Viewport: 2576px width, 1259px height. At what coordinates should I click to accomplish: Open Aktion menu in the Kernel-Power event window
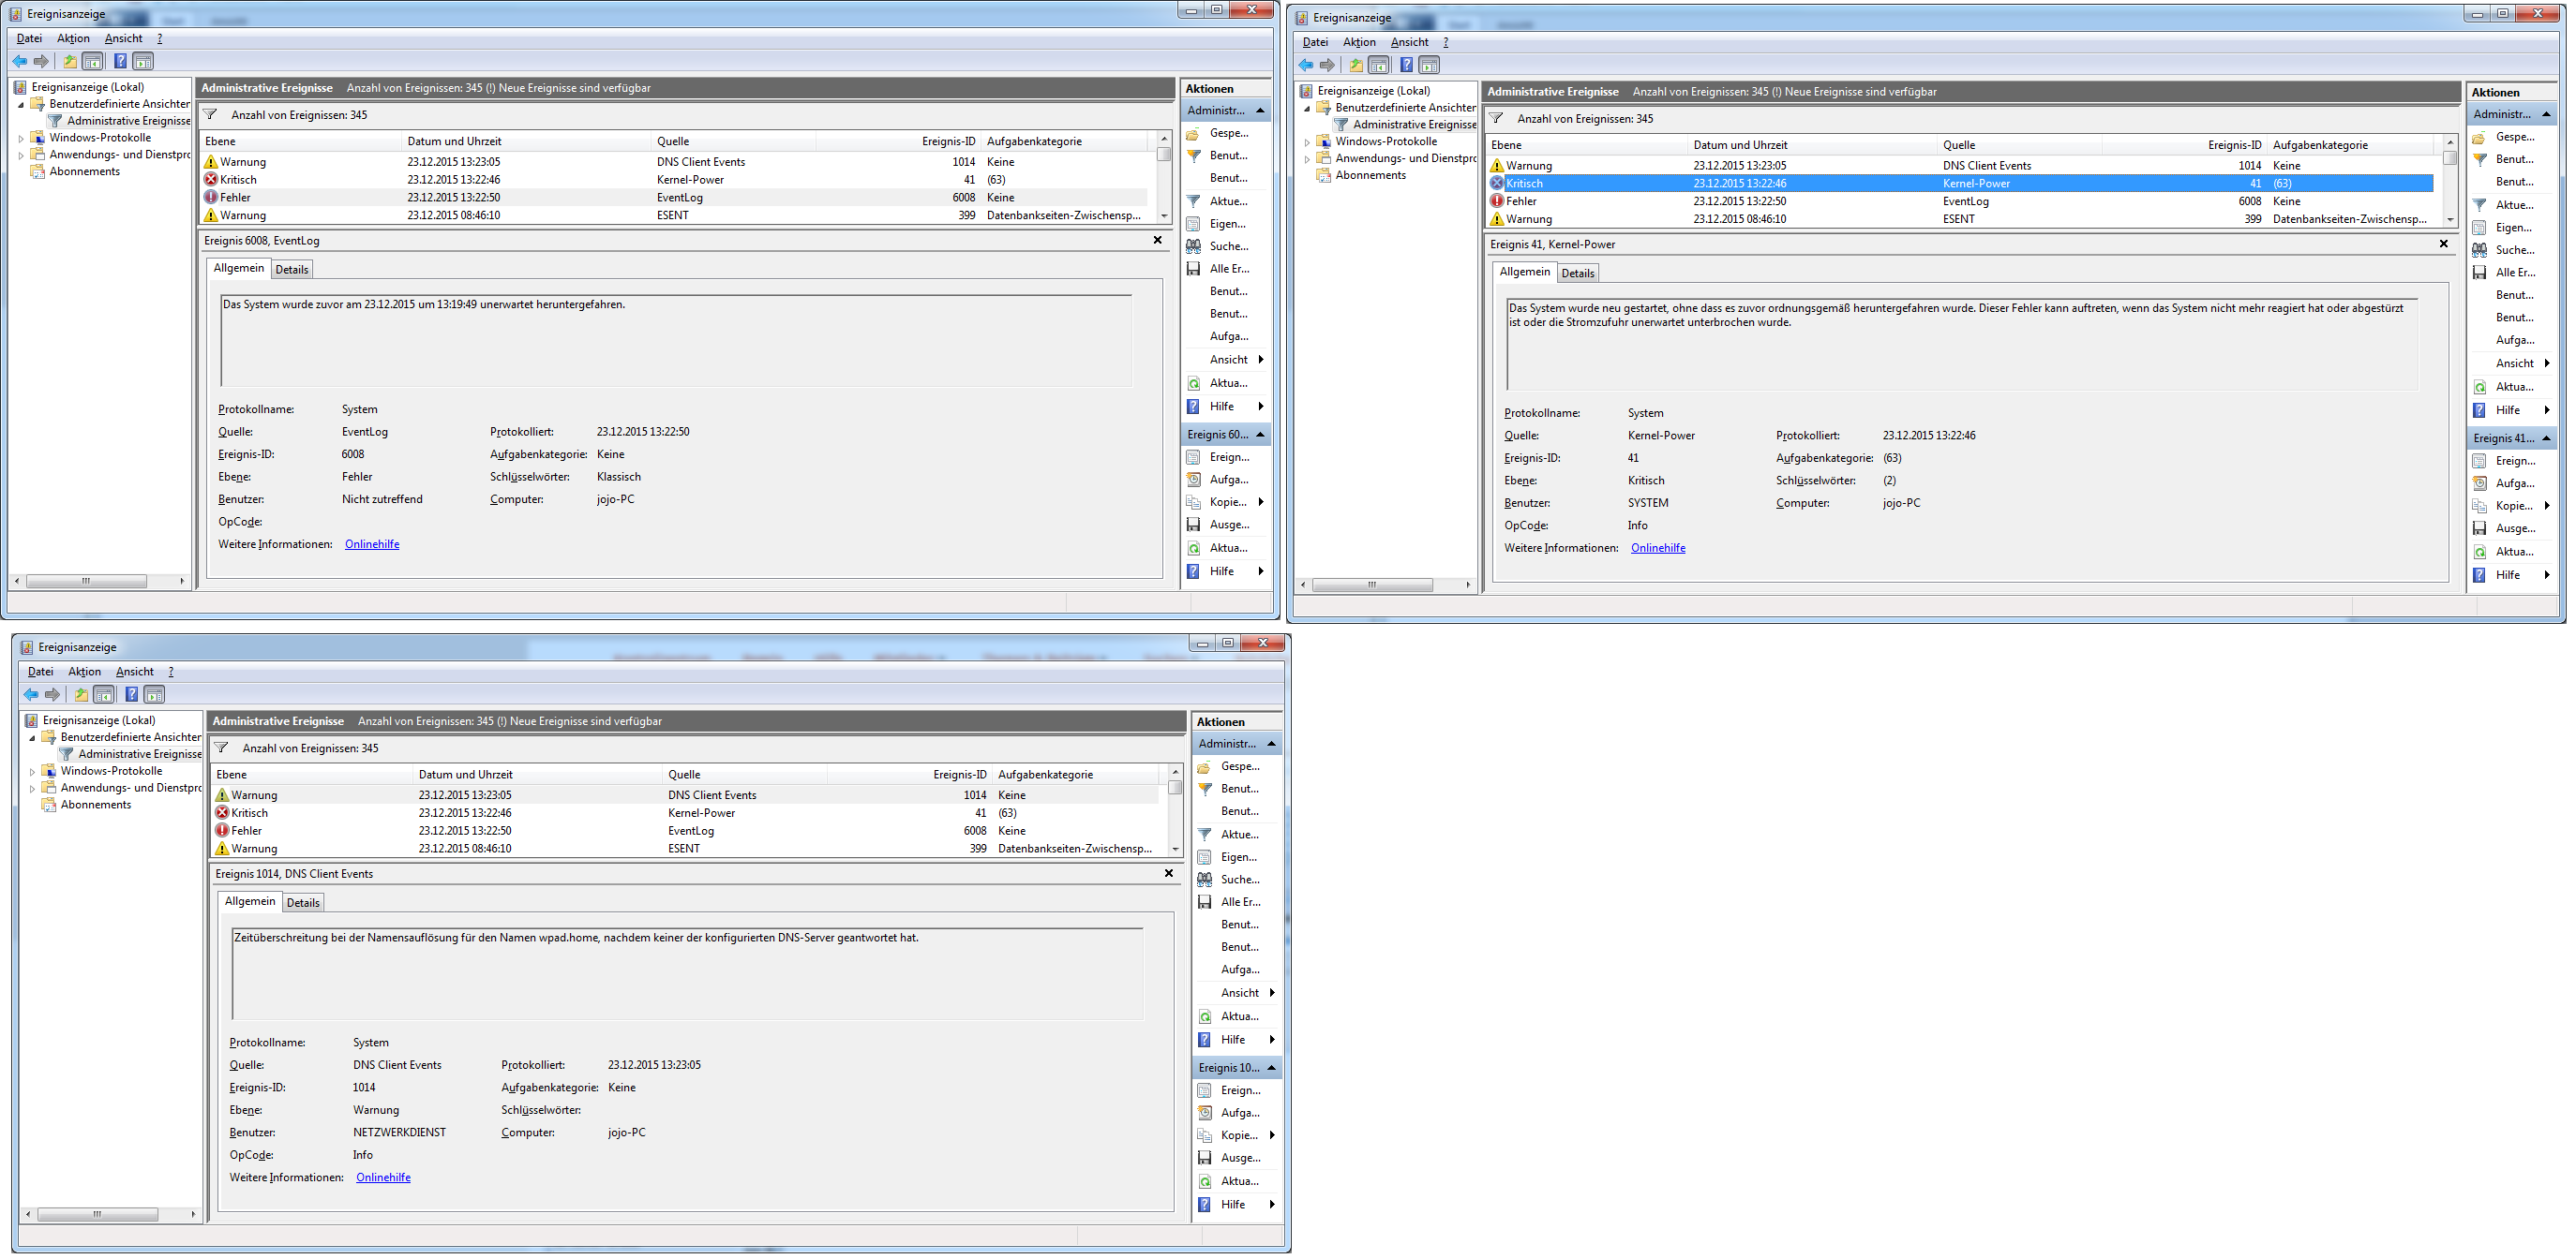1358,42
